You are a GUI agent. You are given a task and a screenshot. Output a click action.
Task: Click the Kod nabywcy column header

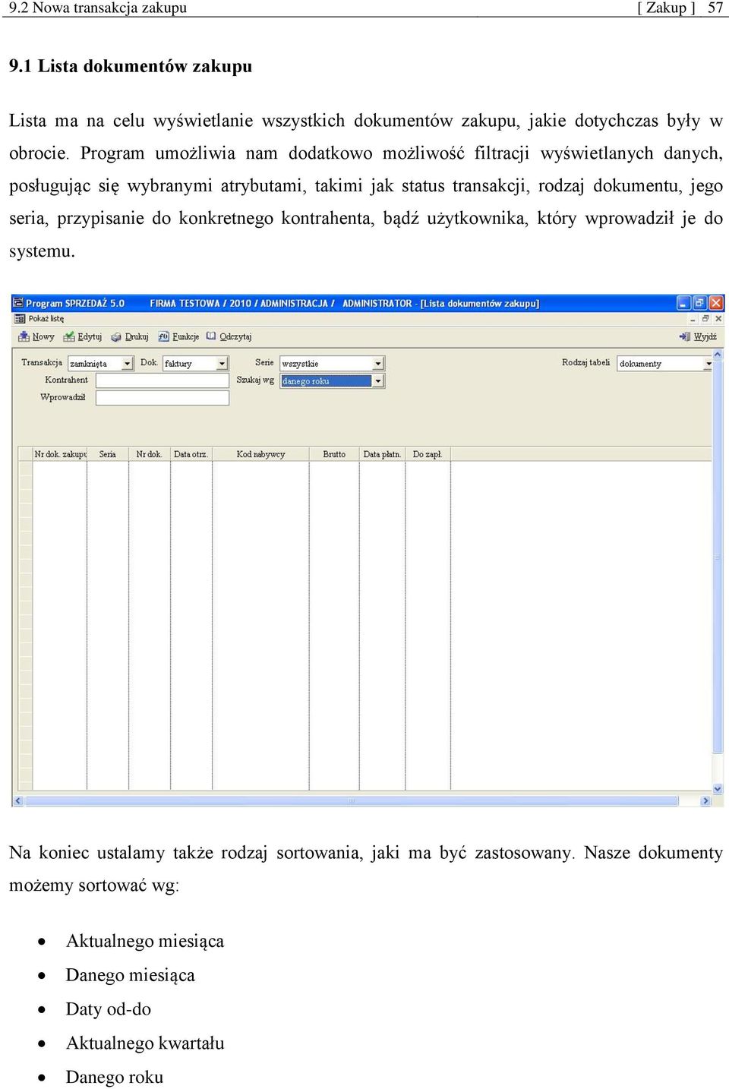point(260,454)
